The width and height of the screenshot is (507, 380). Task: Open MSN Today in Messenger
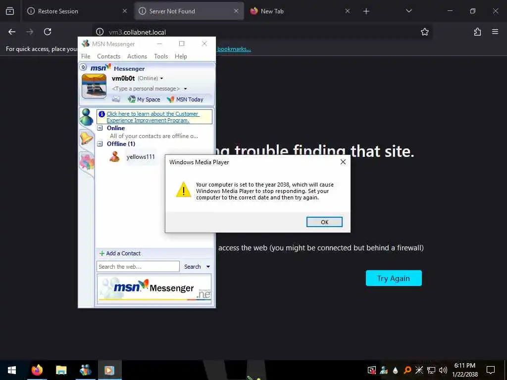(185, 99)
